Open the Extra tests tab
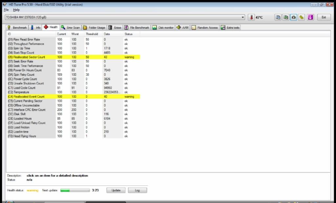The image size is (336, 203). pyautogui.click(x=230, y=27)
